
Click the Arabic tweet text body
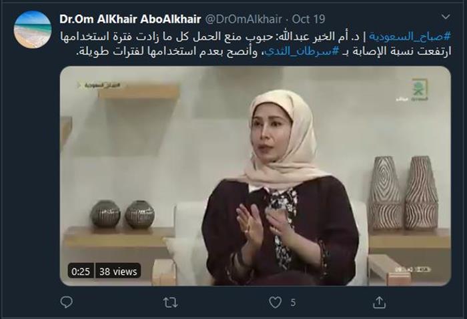point(256,44)
